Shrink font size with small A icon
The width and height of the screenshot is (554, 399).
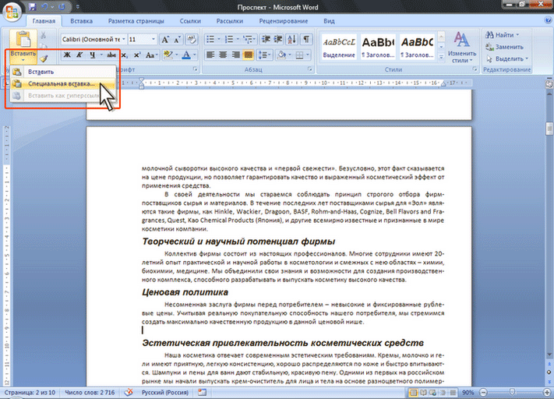[x=177, y=39]
